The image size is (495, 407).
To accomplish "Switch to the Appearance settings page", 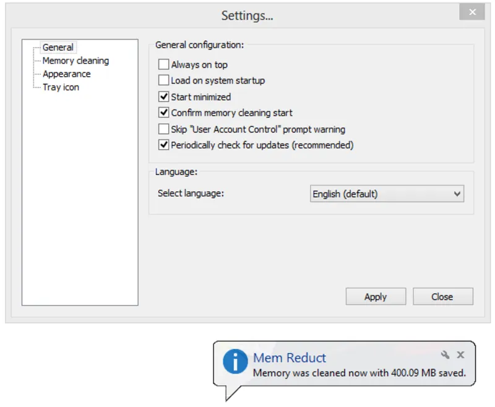I will click(x=66, y=74).
